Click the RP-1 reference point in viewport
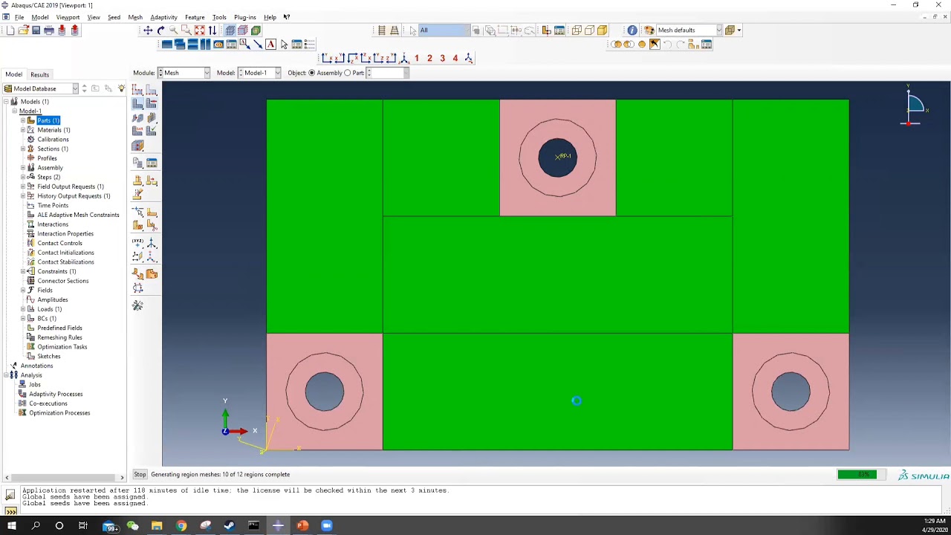The width and height of the screenshot is (951, 535). pos(557,156)
